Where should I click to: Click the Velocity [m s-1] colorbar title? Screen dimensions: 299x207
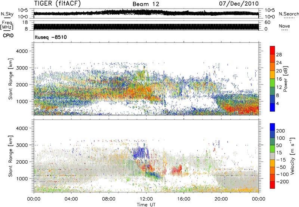[292, 156]
